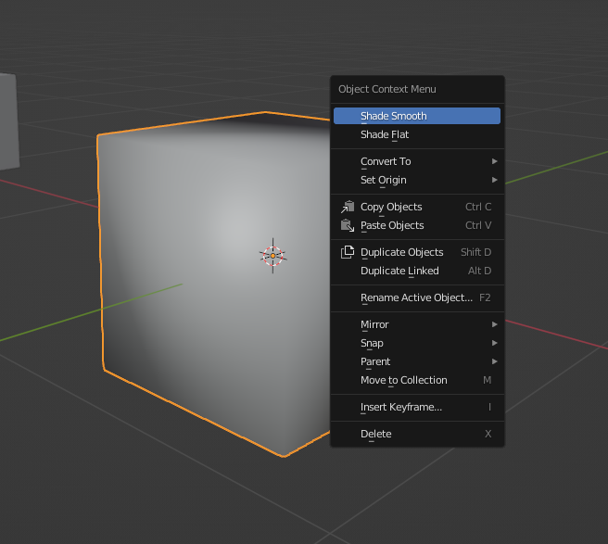Click the Shift D shortcut label
608x544 pixels.
coord(475,252)
